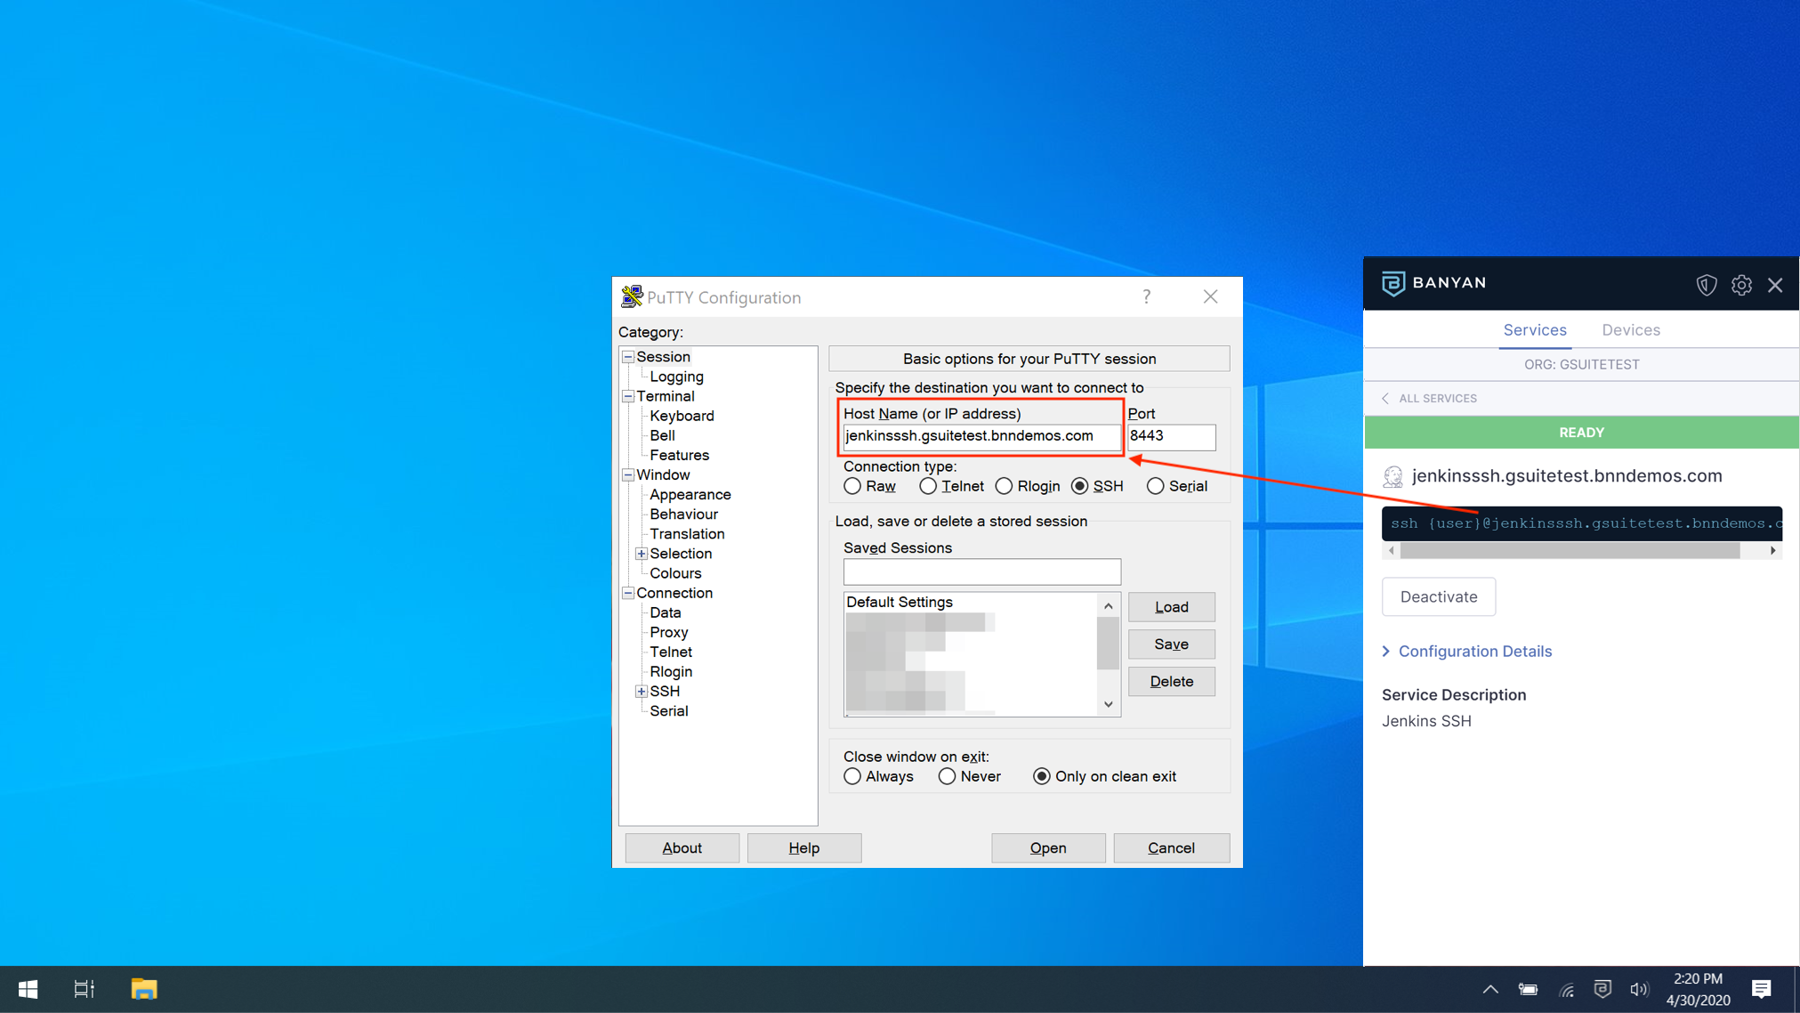Select Default Settings in saved sessions
Screen dimensions: 1800x1013
click(900, 603)
